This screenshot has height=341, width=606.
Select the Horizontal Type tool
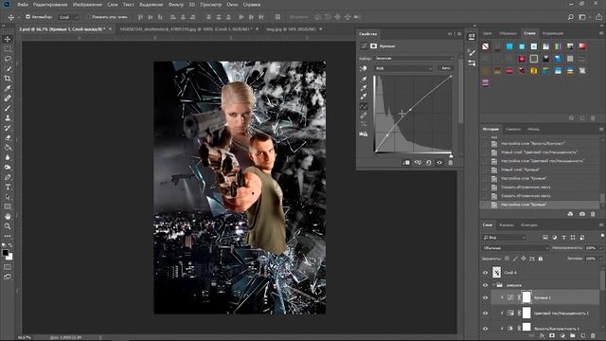click(x=8, y=188)
